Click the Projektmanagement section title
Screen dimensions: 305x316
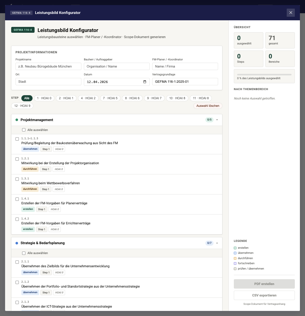(x=37, y=120)
